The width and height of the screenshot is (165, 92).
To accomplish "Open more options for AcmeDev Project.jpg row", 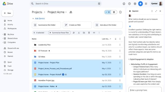I will click(x=120, y=80).
